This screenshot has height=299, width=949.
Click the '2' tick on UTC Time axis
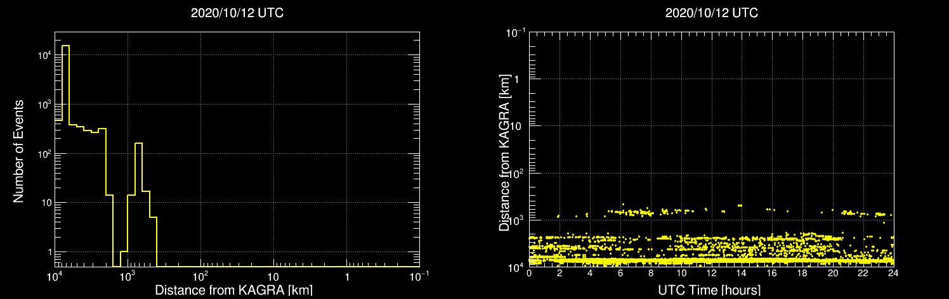click(x=560, y=273)
